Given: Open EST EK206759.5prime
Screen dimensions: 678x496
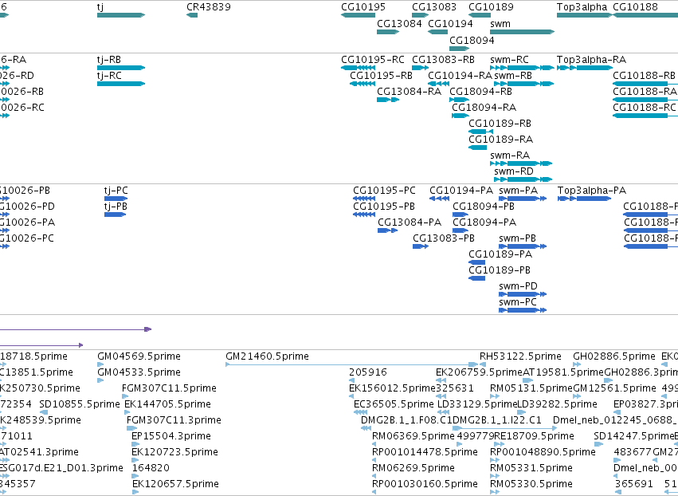Looking at the screenshot, I should (x=479, y=372).
